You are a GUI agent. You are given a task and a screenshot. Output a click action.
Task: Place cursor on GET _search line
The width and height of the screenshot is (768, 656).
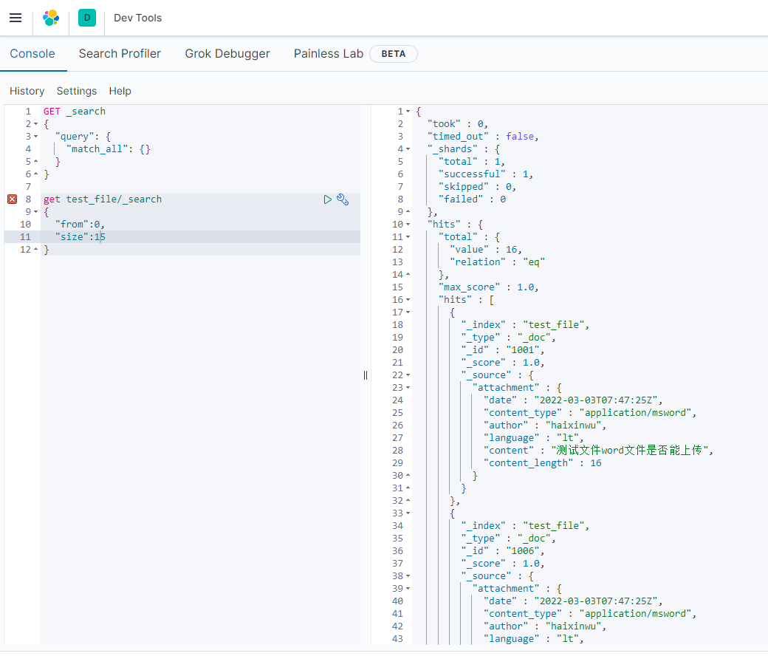pyautogui.click(x=75, y=112)
